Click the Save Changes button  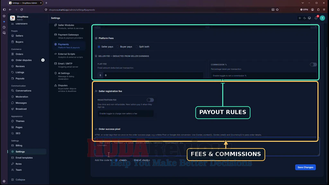pos(305,167)
